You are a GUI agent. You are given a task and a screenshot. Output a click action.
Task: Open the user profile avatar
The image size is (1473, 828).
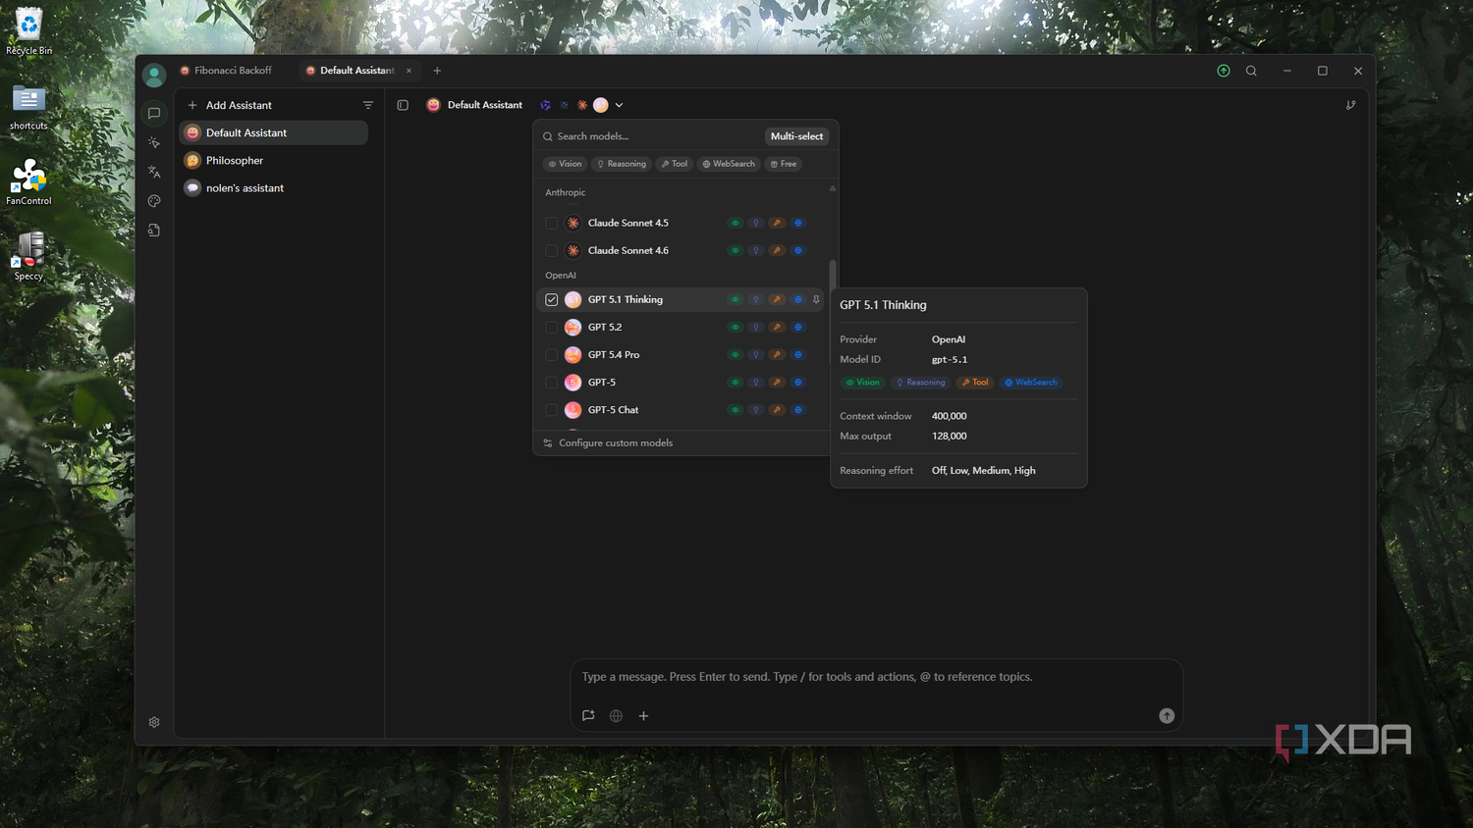154,75
